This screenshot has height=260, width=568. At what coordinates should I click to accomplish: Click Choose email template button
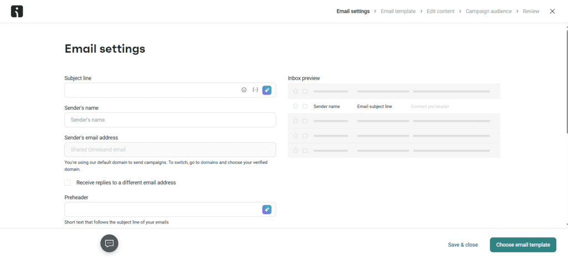523,245
